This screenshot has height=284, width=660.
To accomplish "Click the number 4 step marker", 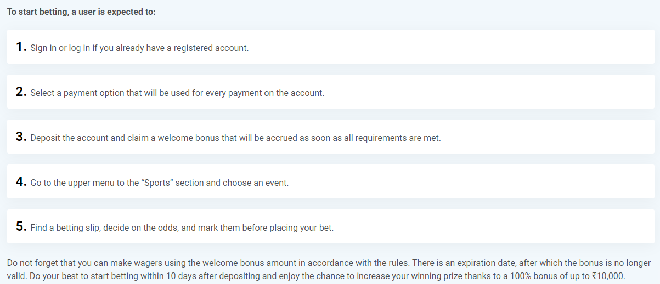I will [x=21, y=182].
